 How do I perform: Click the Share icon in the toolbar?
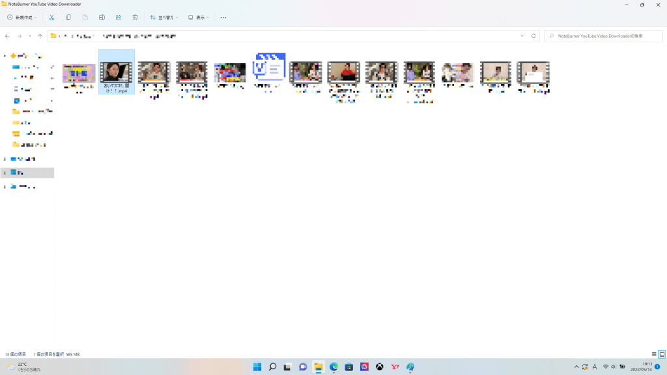[118, 18]
